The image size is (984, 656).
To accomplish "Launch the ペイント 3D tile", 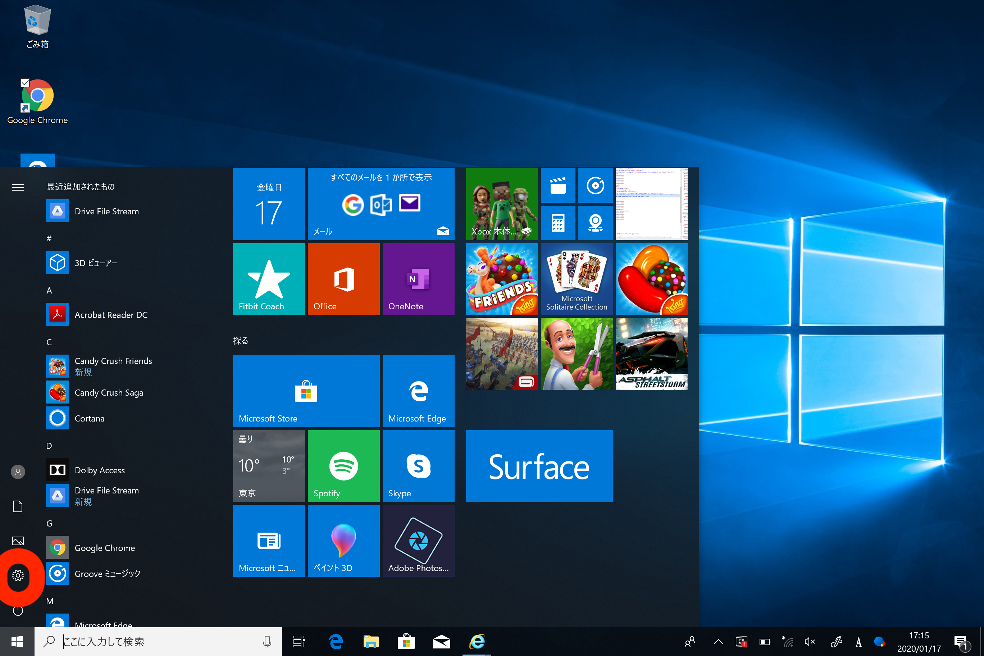I will click(x=344, y=541).
